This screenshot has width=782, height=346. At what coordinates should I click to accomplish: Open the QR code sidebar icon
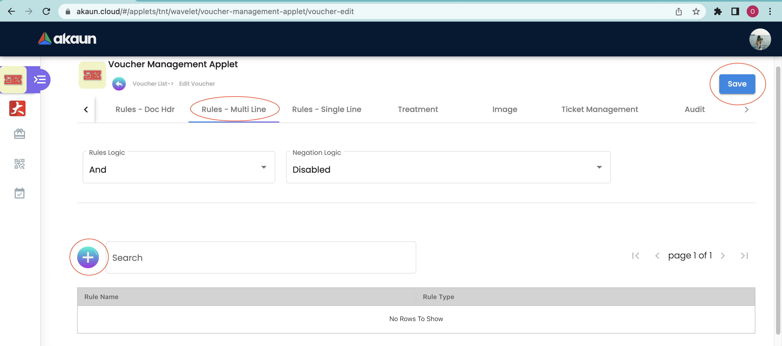click(x=20, y=164)
